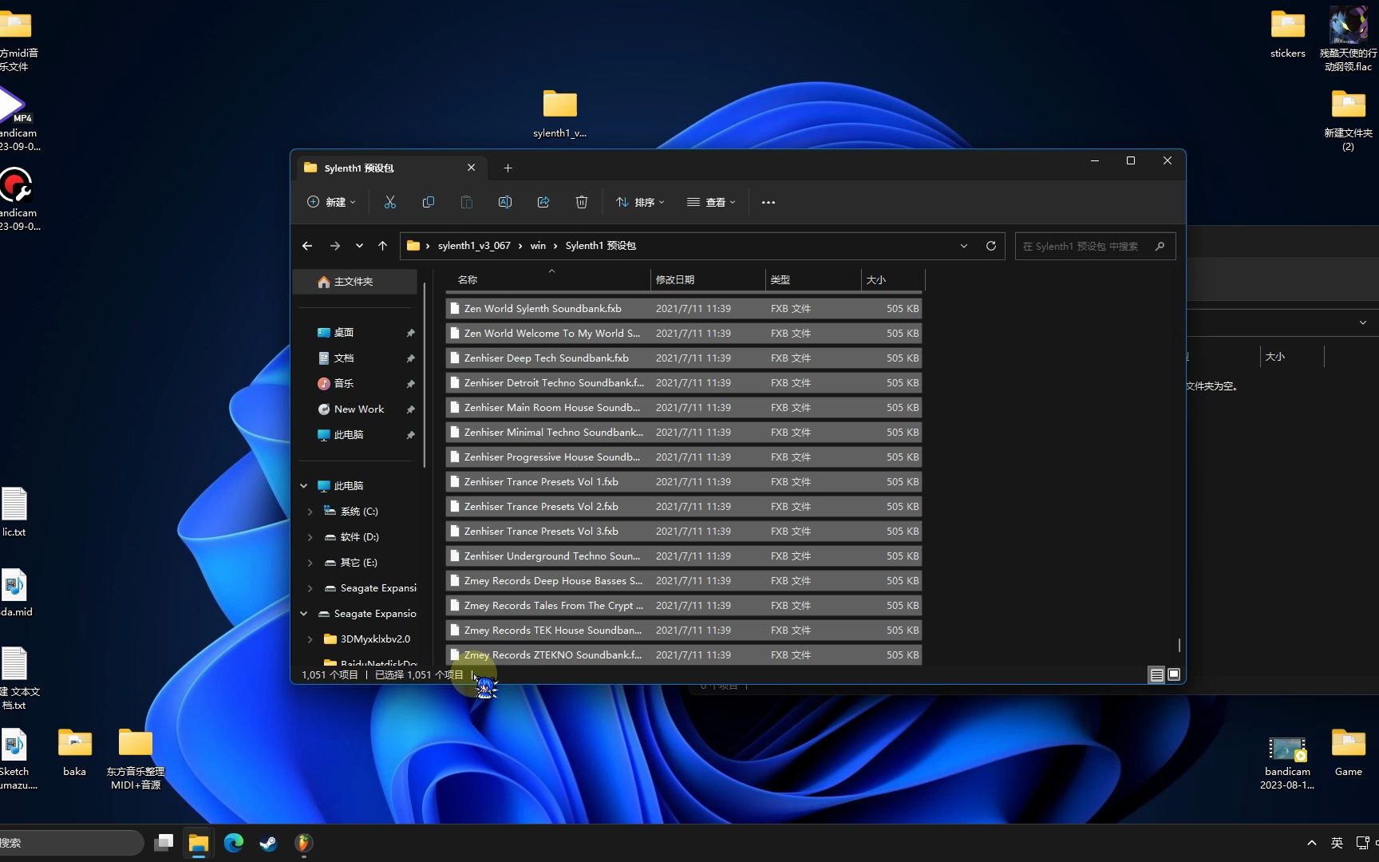Go up one folder level arrow
Screen dimensions: 1379x862
click(382, 246)
